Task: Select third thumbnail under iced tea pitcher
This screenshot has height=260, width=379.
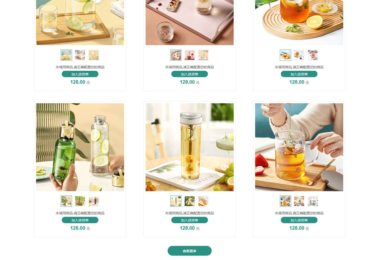Action: tap(312, 55)
